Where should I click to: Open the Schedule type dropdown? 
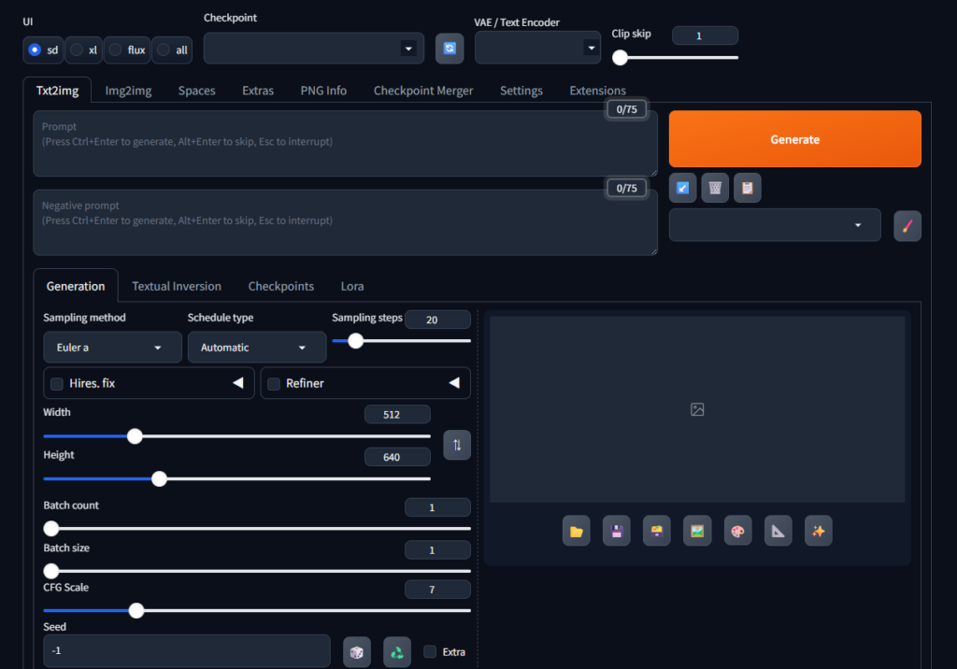[257, 348]
